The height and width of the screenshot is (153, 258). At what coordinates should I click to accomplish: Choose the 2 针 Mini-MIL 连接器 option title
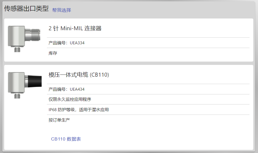(75, 28)
